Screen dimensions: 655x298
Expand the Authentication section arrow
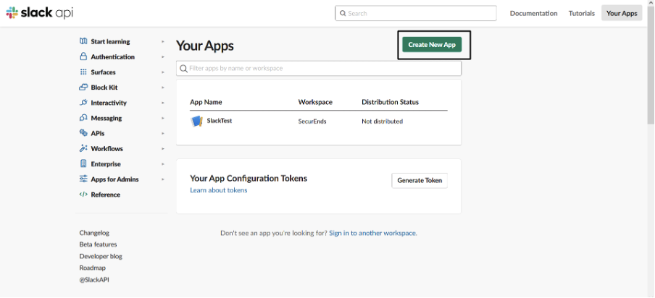(163, 57)
